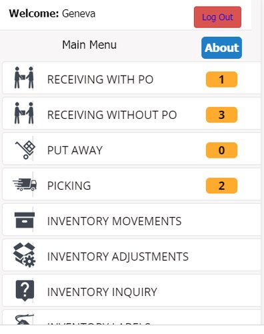This screenshot has width=264, height=334.
Task: Select the hand truck Put Away icon
Action: click(25, 150)
